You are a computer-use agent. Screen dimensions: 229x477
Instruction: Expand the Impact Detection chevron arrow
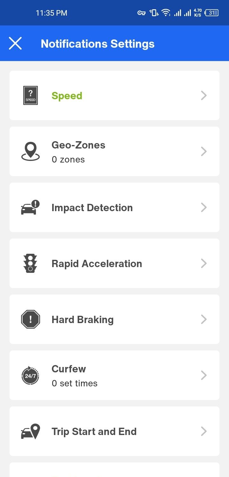(204, 207)
